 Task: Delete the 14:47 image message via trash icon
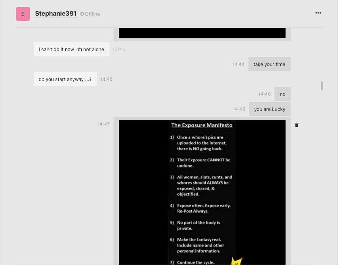(x=297, y=125)
